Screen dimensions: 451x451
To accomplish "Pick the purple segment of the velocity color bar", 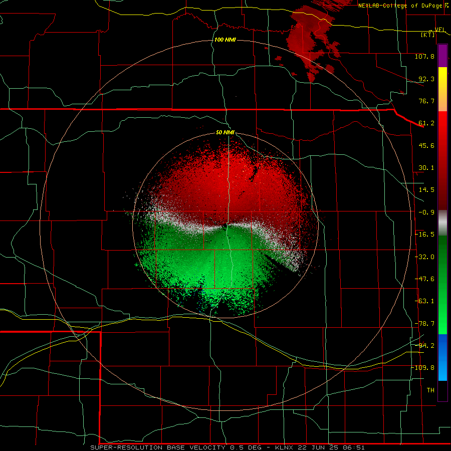I will coord(442,56).
